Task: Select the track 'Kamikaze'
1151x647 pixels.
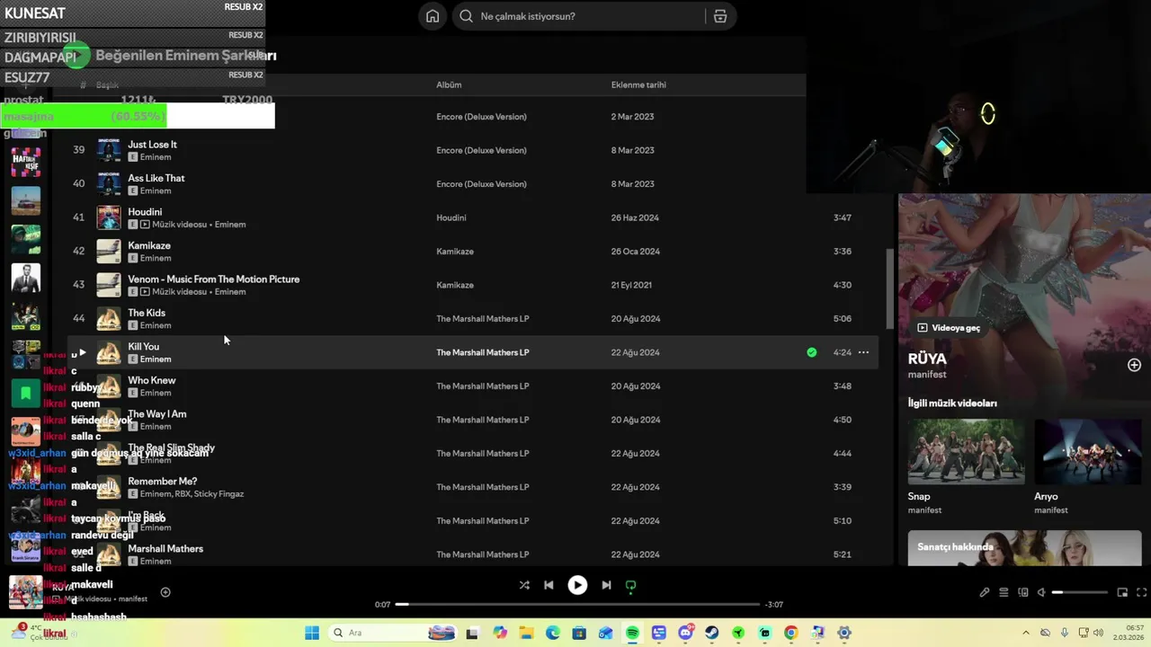Action: click(149, 245)
